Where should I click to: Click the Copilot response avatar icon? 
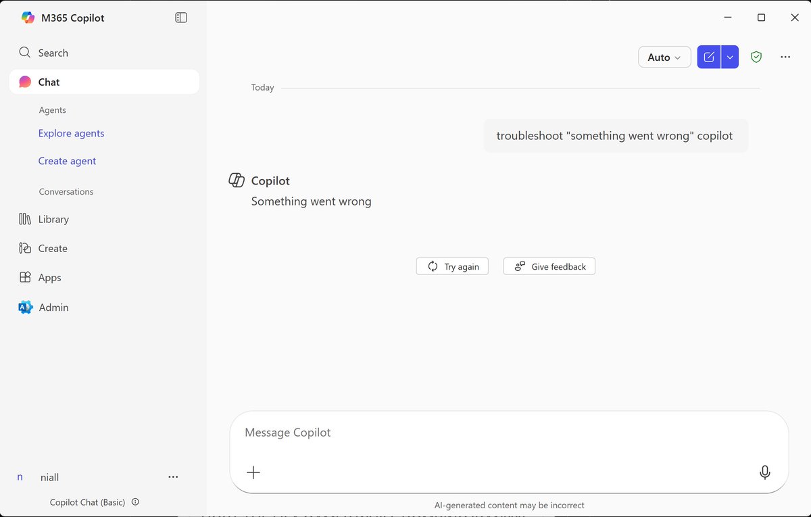tap(237, 180)
